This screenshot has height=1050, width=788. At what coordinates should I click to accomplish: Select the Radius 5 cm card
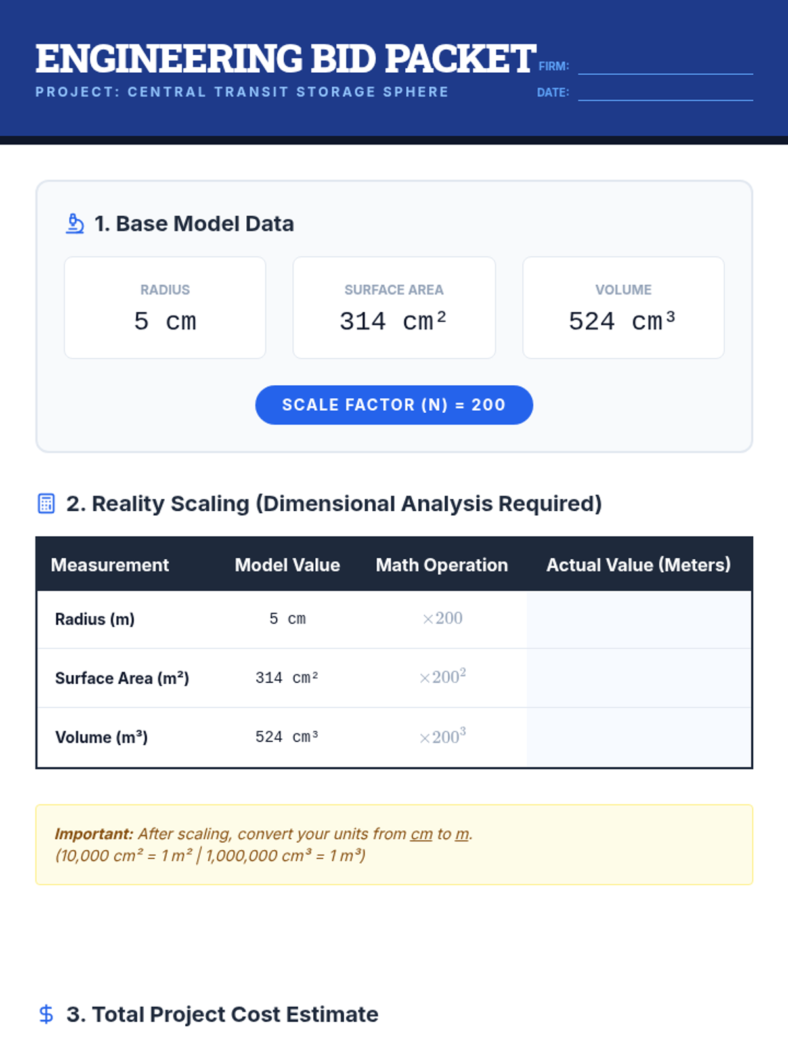[165, 308]
